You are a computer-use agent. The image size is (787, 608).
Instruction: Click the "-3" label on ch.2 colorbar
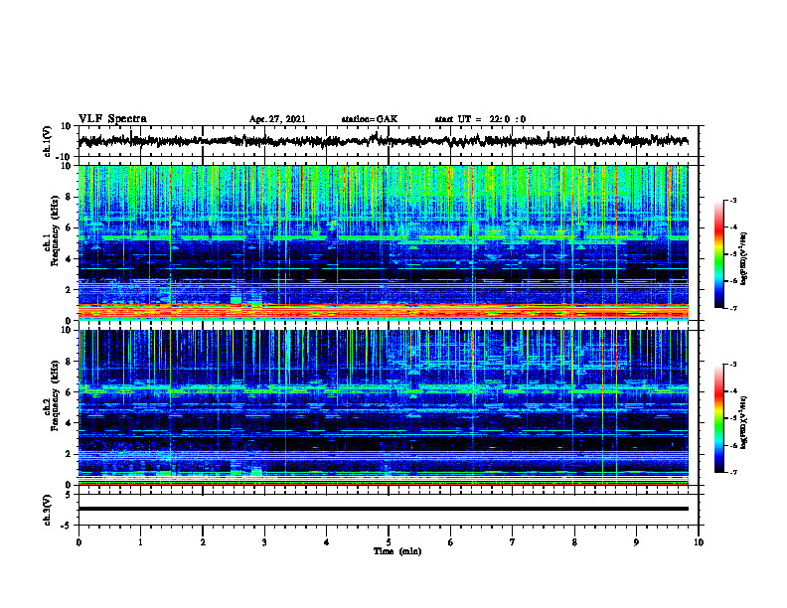[732, 365]
